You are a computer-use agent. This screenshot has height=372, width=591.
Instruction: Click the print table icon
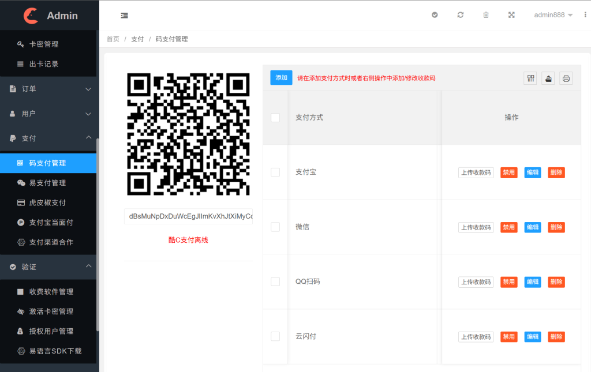[566, 78]
